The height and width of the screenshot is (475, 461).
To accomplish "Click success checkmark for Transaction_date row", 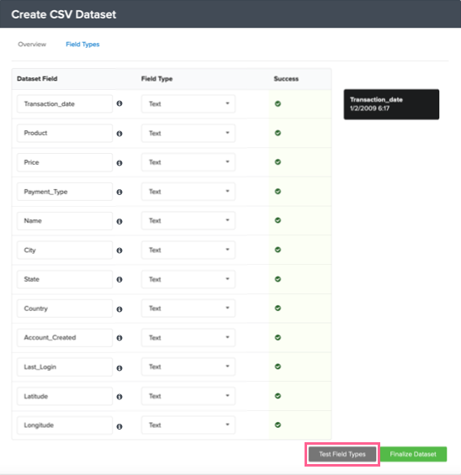I will click(278, 104).
